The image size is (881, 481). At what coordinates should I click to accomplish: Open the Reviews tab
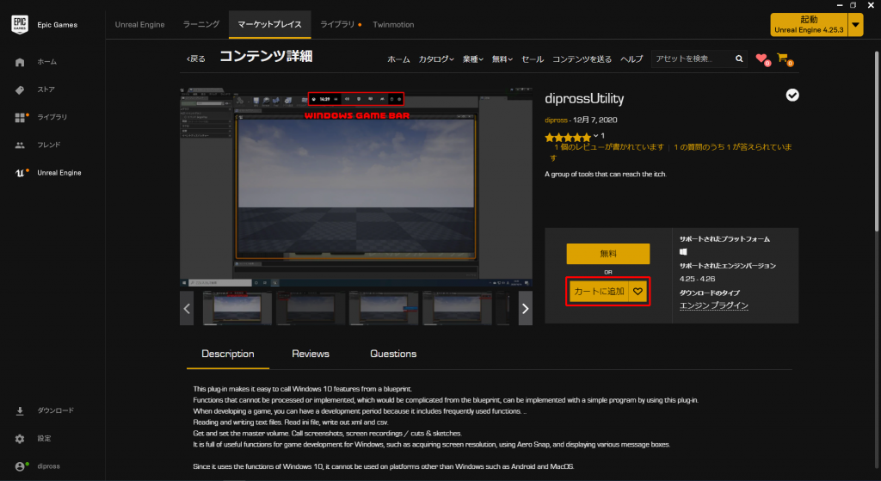coord(310,354)
